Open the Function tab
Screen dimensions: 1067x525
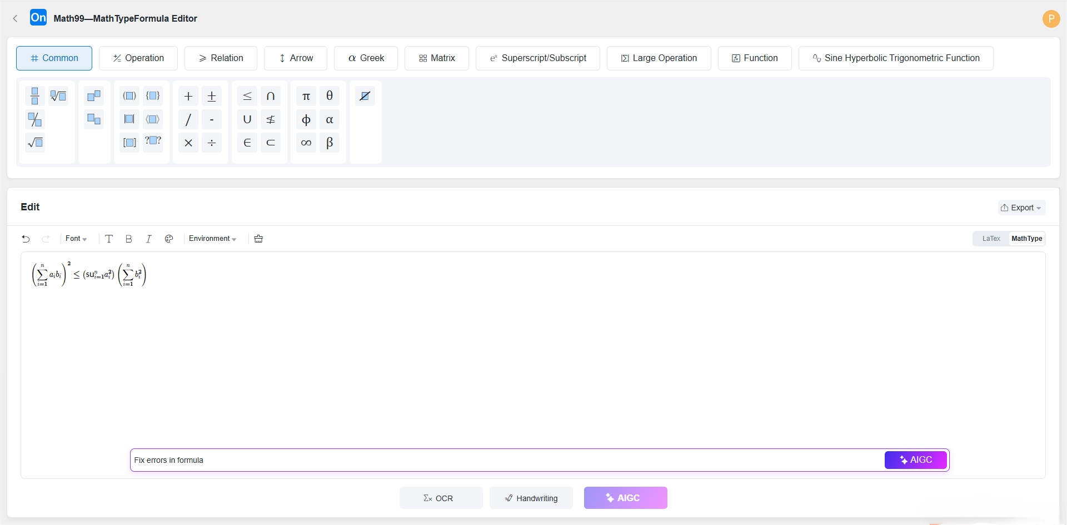click(x=755, y=58)
